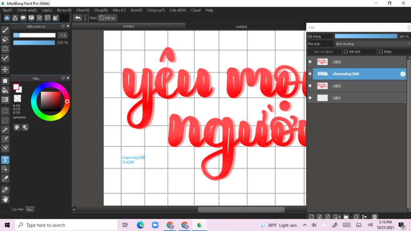Image resolution: width=411 pixels, height=231 pixels.
Task: Click the Đặt lại reset button
Action: [x=107, y=18]
